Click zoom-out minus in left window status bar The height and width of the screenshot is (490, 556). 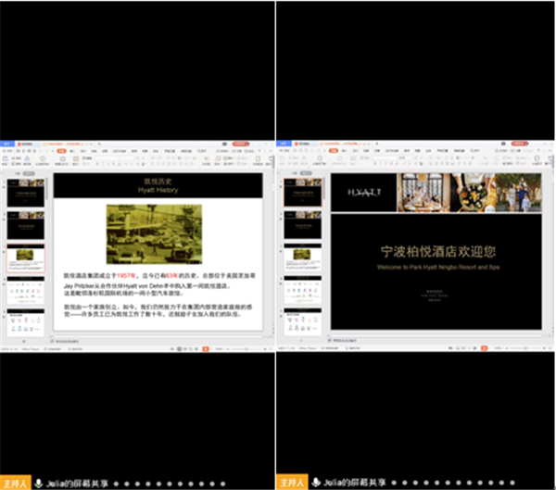[228, 349]
